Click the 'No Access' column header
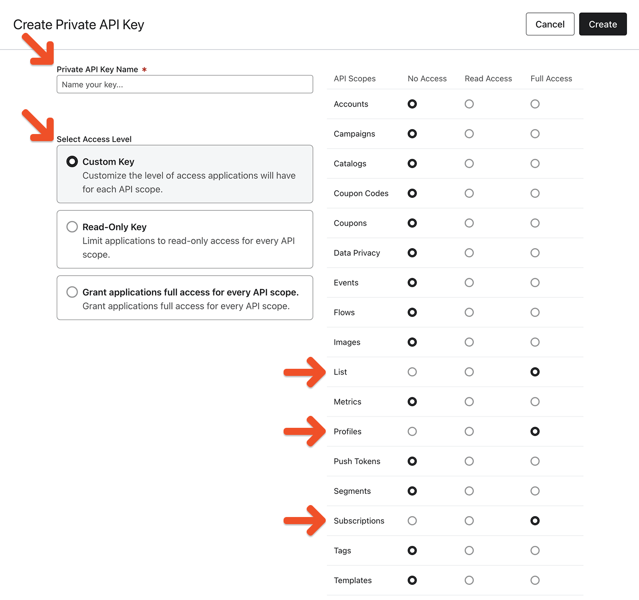The width and height of the screenshot is (639, 600). pos(427,79)
